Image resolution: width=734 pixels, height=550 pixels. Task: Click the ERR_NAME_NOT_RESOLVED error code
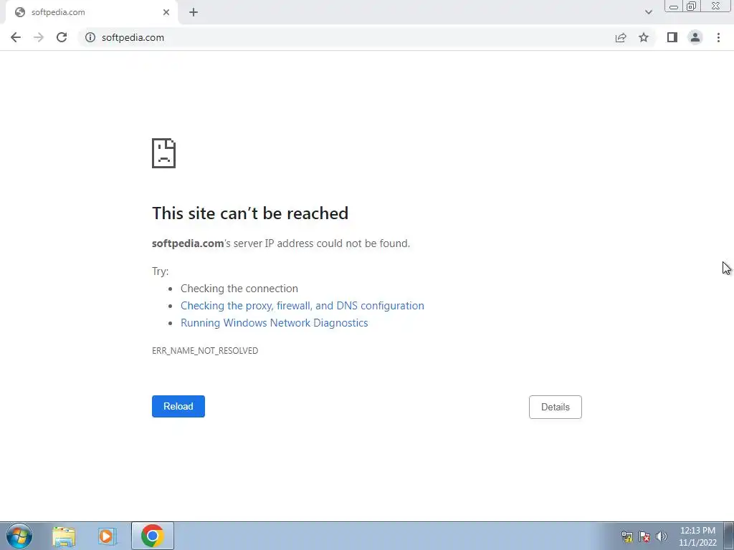tap(205, 351)
